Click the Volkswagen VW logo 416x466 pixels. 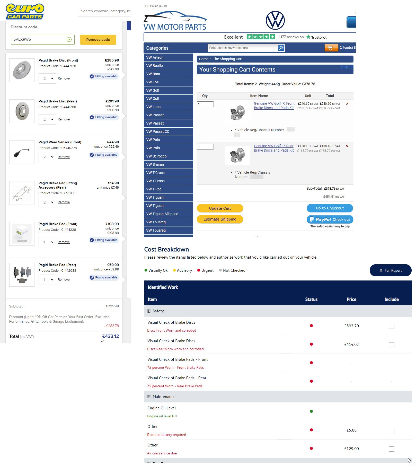pos(275,20)
